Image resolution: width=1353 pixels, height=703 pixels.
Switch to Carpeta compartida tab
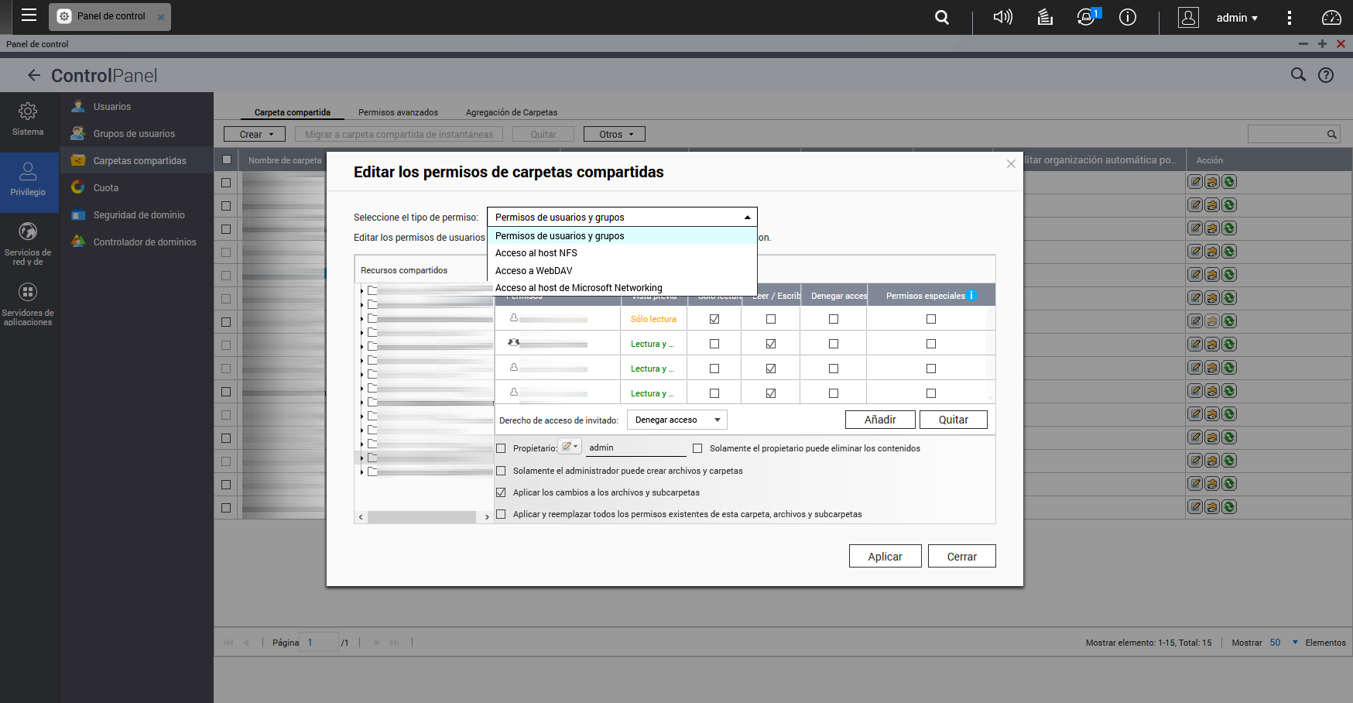[x=293, y=112]
